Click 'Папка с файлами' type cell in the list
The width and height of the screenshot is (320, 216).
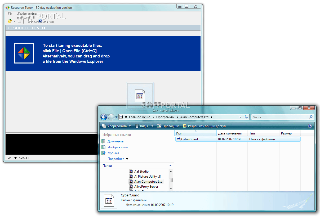[262, 139]
